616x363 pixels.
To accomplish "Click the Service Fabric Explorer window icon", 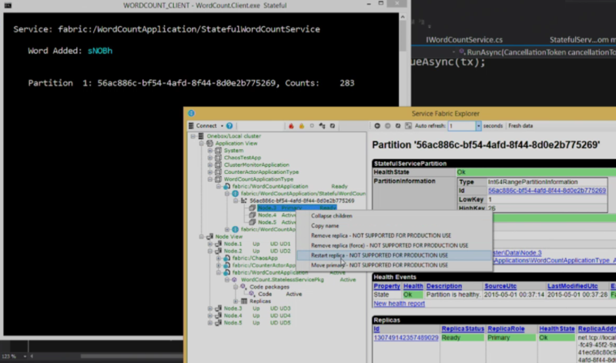I will coord(191,113).
